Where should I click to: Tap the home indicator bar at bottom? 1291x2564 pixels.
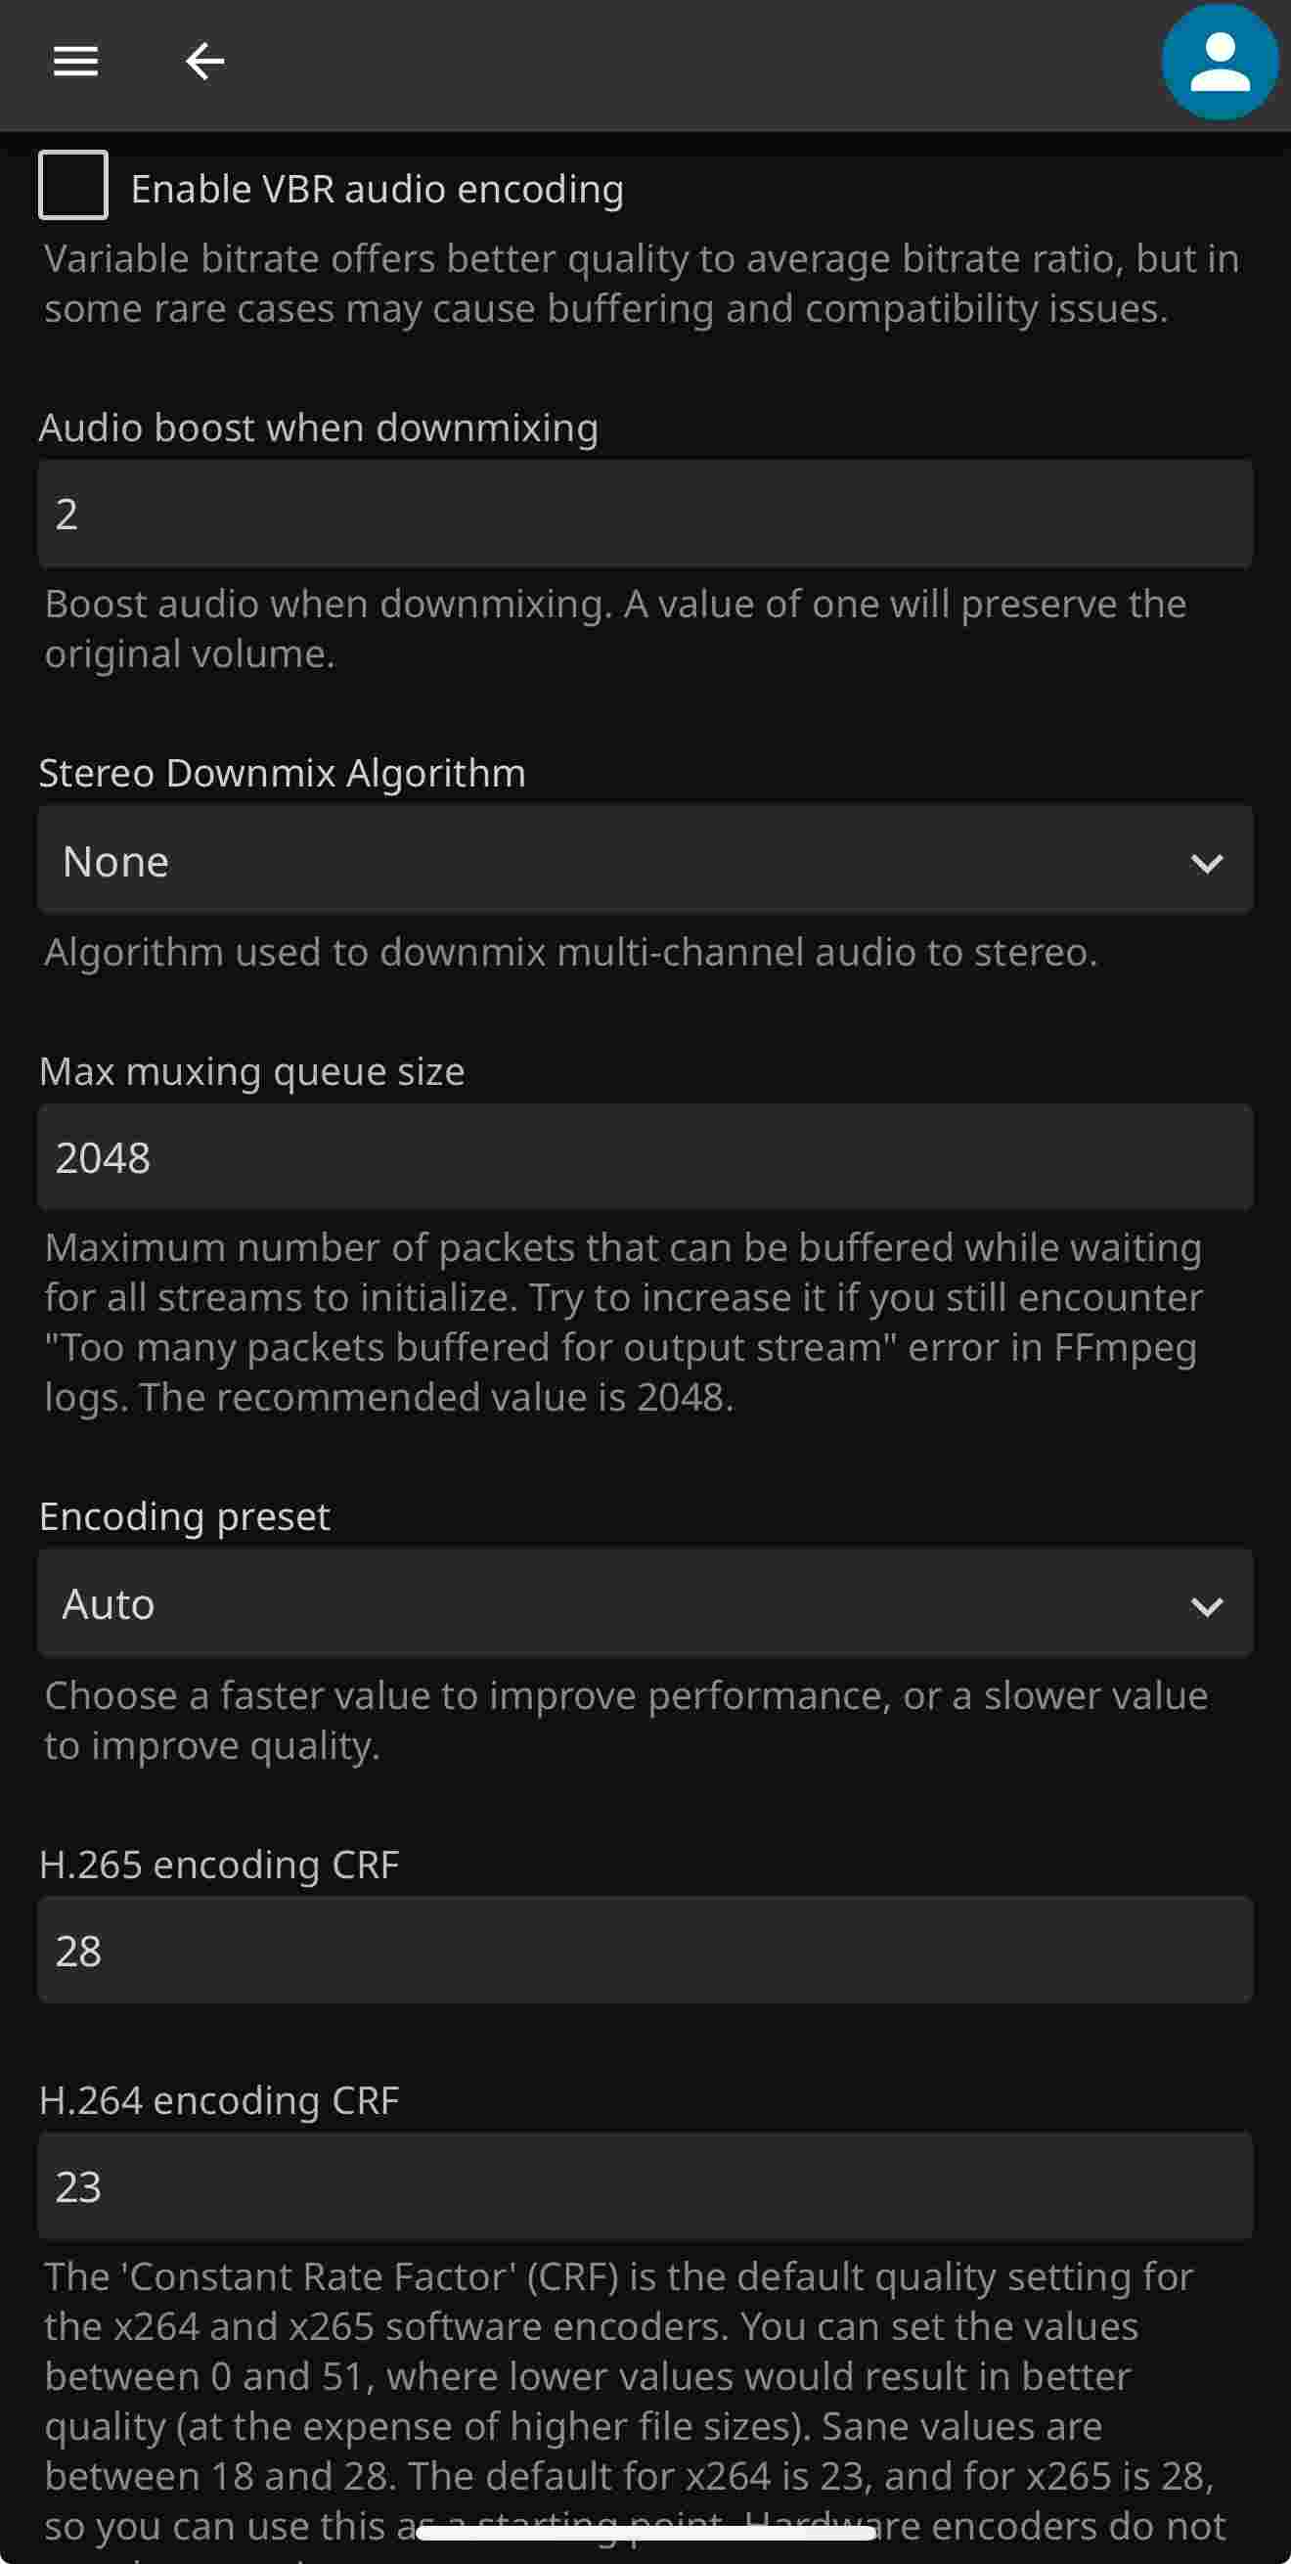click(x=645, y=2533)
